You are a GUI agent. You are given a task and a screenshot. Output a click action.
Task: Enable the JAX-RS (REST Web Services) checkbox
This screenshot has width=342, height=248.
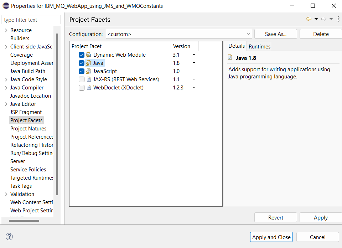[81, 79]
